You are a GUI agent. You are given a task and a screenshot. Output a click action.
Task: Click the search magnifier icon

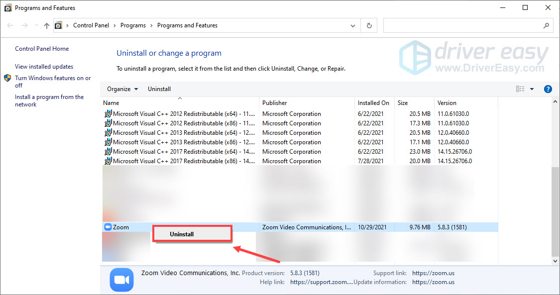click(547, 25)
